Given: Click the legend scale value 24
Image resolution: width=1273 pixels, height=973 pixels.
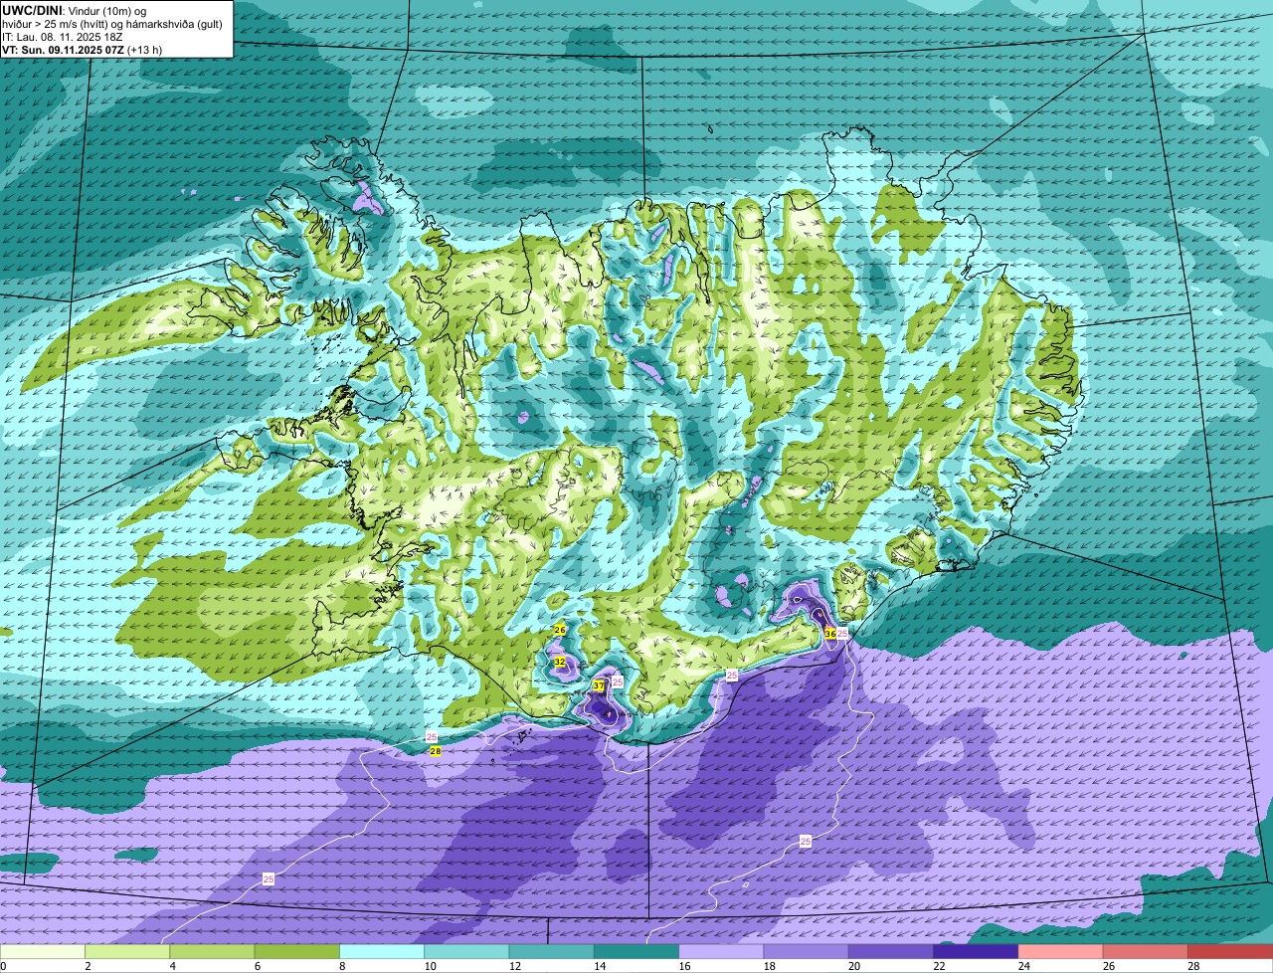Looking at the screenshot, I should click(1023, 966).
